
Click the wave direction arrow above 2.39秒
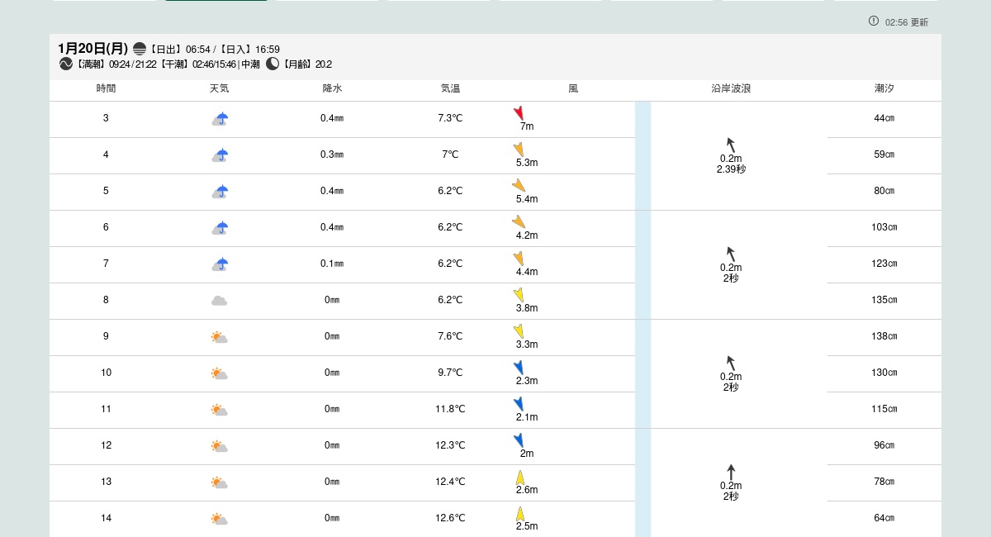click(730, 145)
